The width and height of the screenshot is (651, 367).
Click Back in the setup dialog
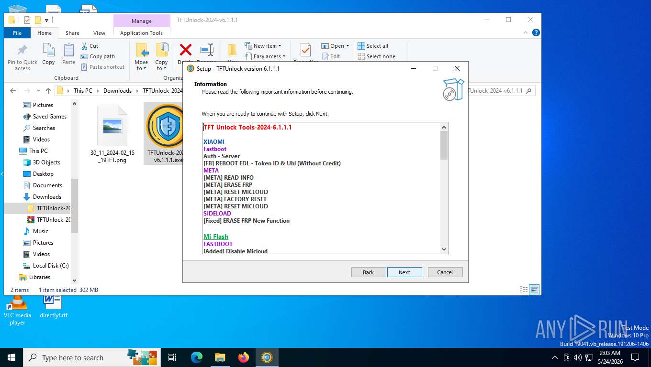pos(369,272)
